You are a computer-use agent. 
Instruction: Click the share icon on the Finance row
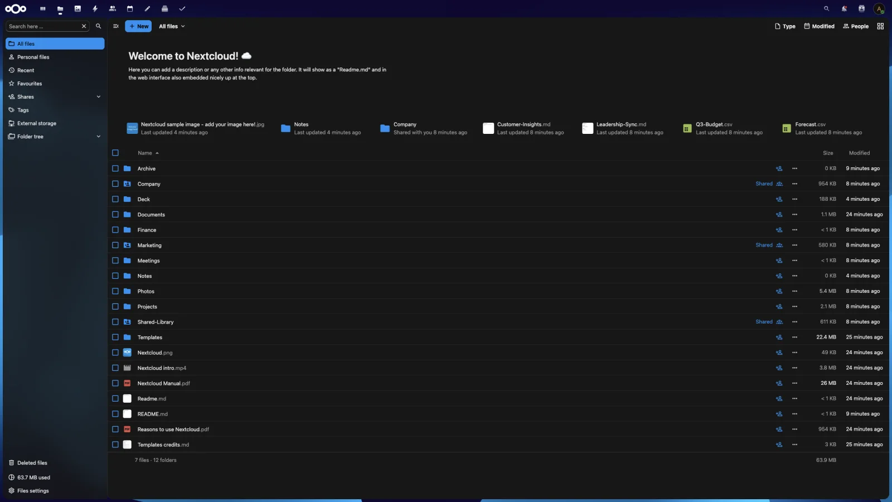[779, 230]
